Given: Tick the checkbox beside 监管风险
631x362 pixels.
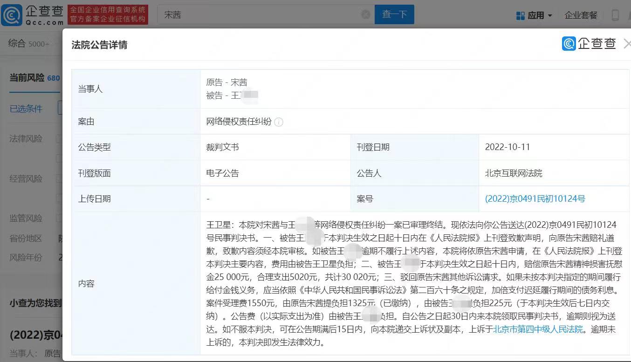Looking at the screenshot, I should (x=59, y=218).
